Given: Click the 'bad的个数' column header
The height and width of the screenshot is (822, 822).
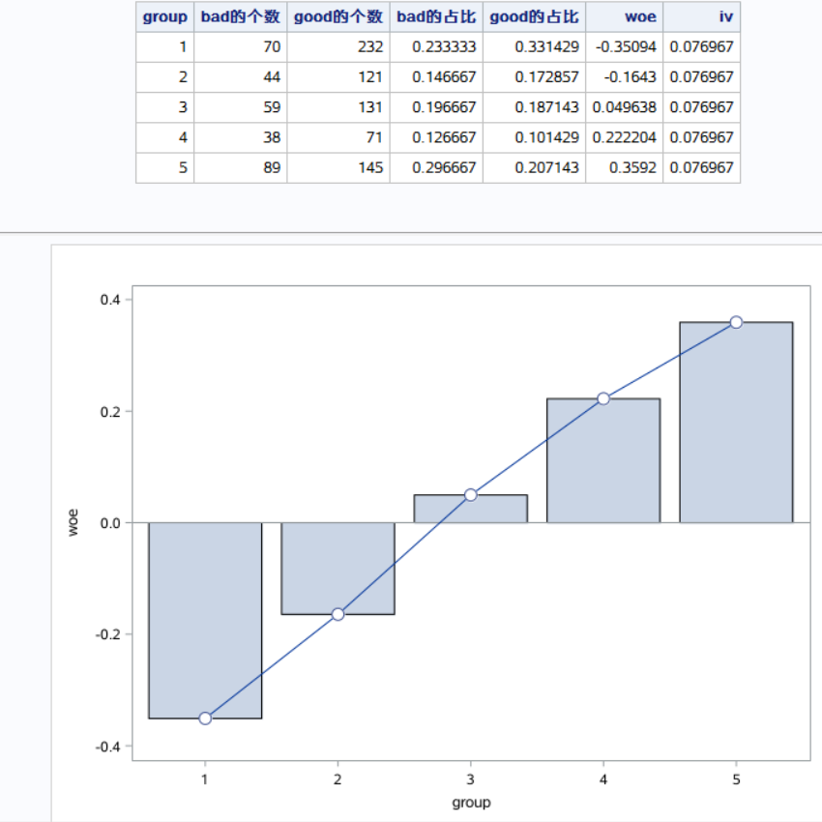Looking at the screenshot, I should click(x=240, y=16).
